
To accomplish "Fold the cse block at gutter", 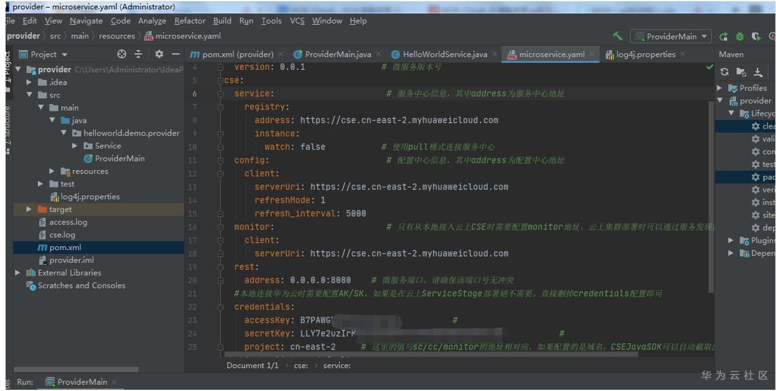I will [x=220, y=82].
